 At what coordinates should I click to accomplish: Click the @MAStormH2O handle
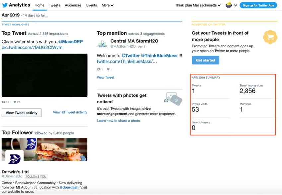[123, 46]
